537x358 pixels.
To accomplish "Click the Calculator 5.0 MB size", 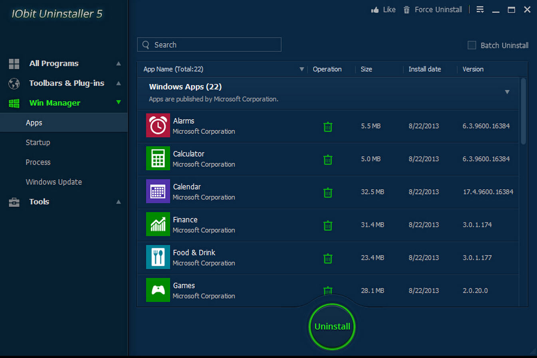I will 371,159.
